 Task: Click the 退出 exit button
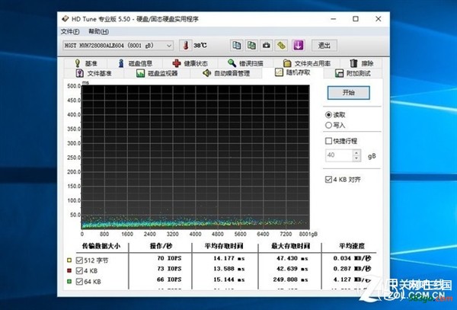(324, 46)
